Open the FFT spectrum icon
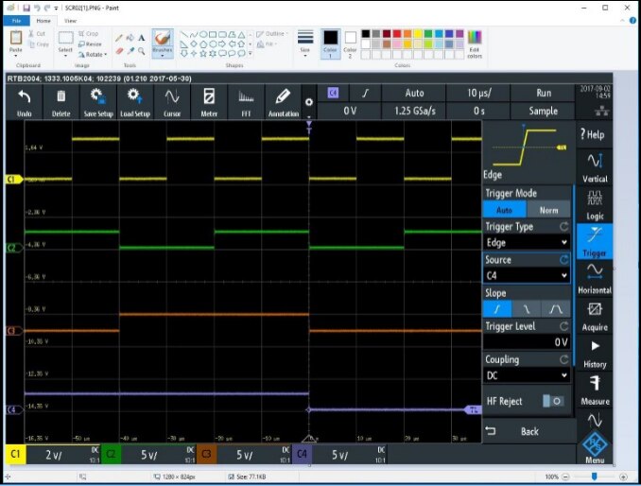This screenshot has width=641, height=486. click(x=246, y=96)
